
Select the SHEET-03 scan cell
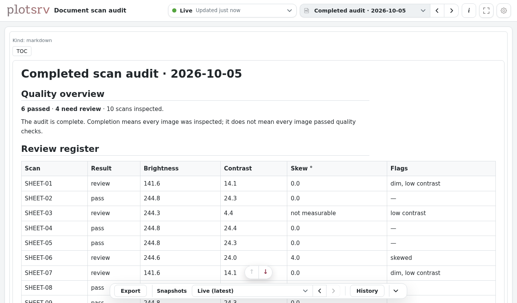pyautogui.click(x=55, y=213)
